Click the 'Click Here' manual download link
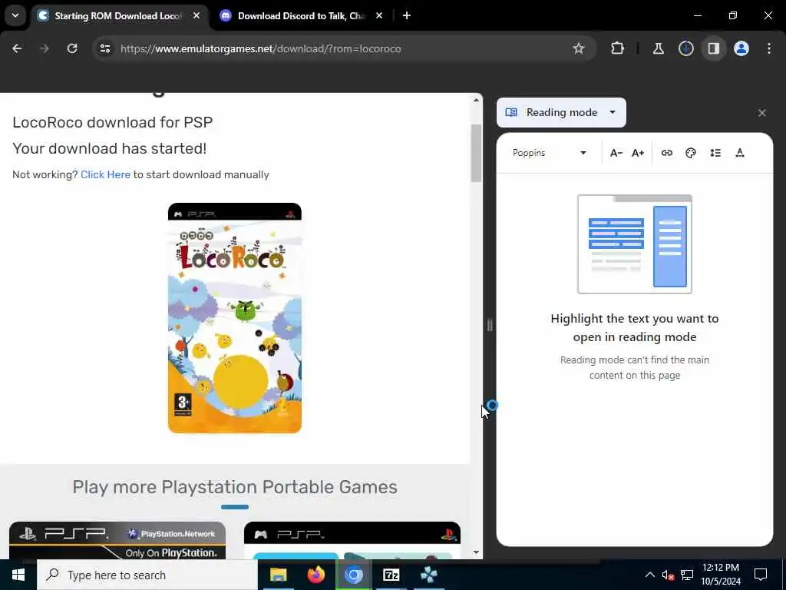Viewport: 786px width, 590px height. pos(105,174)
